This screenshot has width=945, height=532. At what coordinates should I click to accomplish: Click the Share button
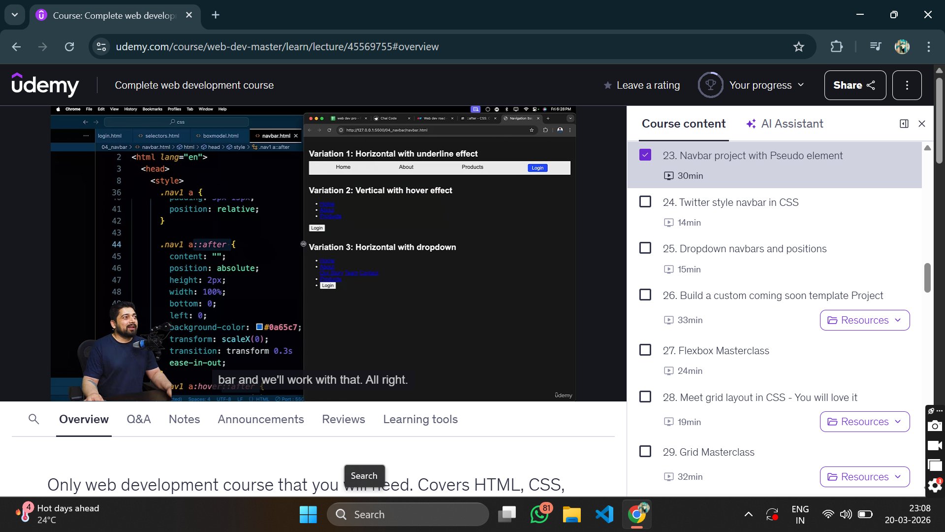[854, 85]
